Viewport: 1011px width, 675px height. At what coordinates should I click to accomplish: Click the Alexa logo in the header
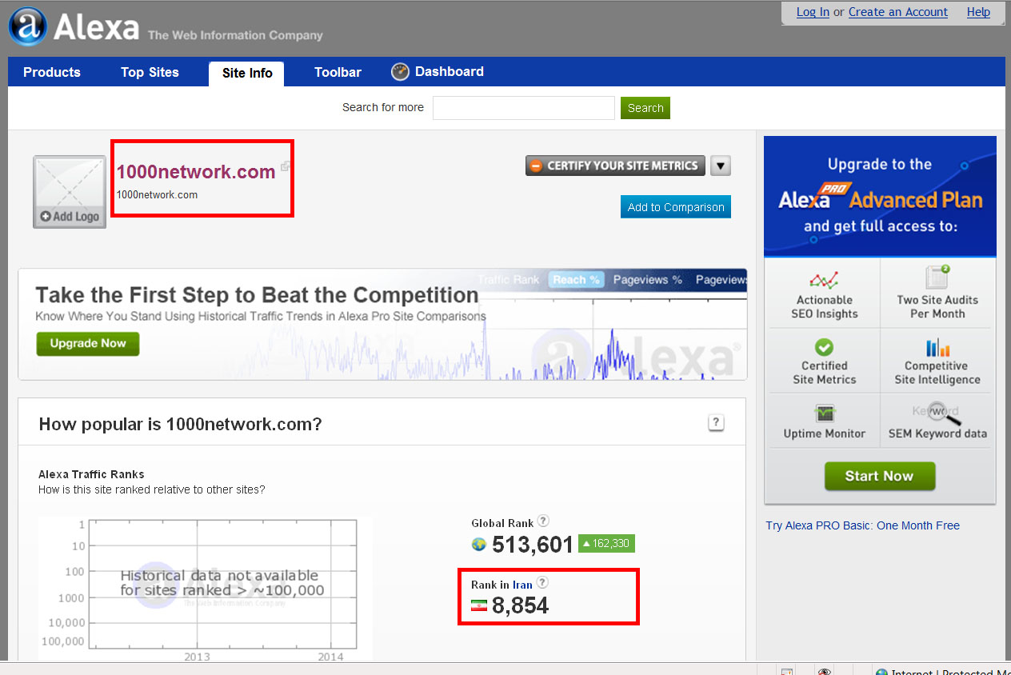pos(74,27)
